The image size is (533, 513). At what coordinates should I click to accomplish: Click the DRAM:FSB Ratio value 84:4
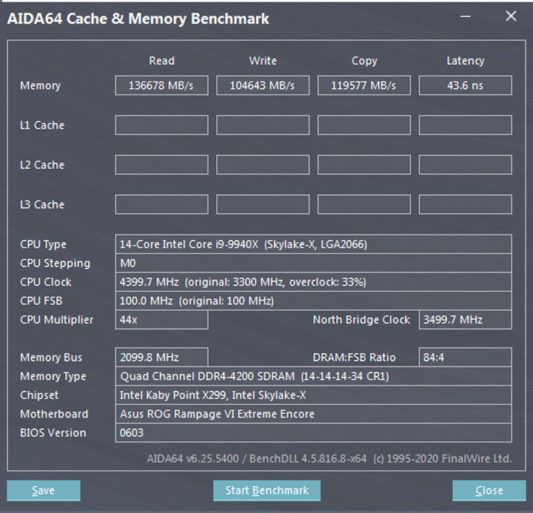tap(465, 358)
